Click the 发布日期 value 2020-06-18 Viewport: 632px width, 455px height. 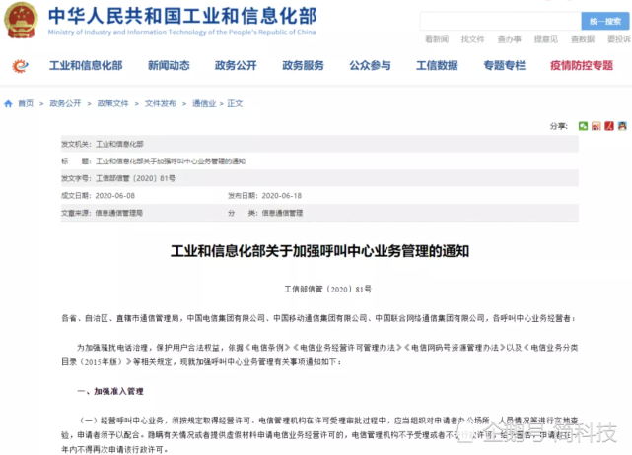click(x=282, y=196)
